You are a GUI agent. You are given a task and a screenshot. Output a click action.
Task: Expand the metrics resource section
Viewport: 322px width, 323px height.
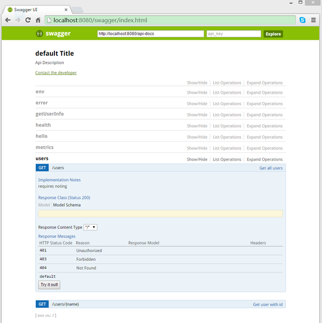point(44,147)
